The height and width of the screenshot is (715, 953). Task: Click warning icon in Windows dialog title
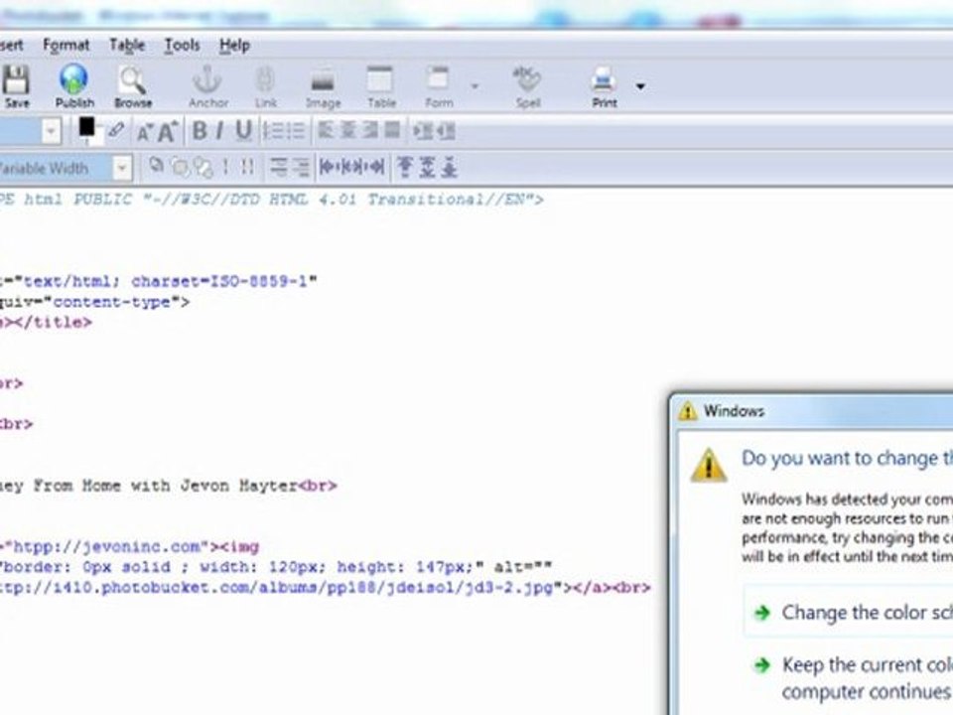point(687,411)
